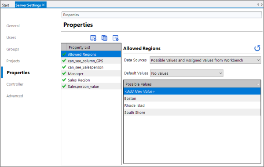Click the tab scroll left arrow
The height and width of the screenshot is (167, 264).
click(x=257, y=4)
